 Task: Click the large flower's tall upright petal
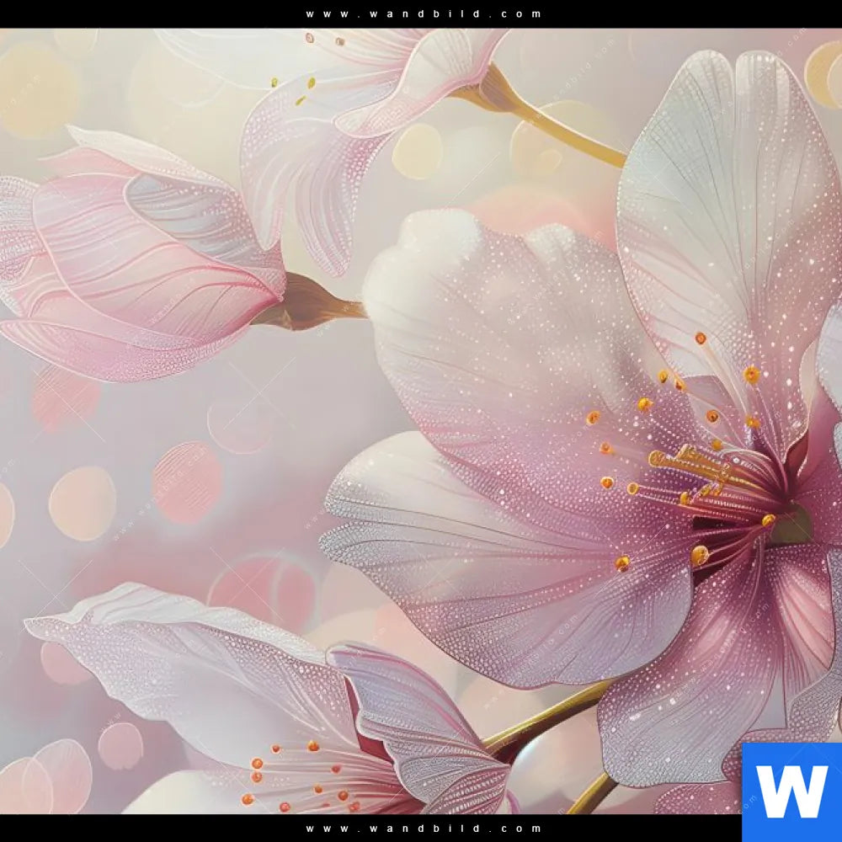coord(724,210)
